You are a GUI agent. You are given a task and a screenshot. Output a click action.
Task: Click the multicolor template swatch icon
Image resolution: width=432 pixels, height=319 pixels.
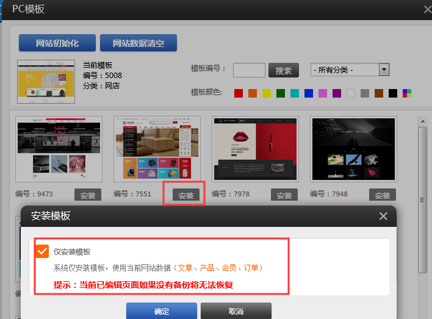(407, 93)
